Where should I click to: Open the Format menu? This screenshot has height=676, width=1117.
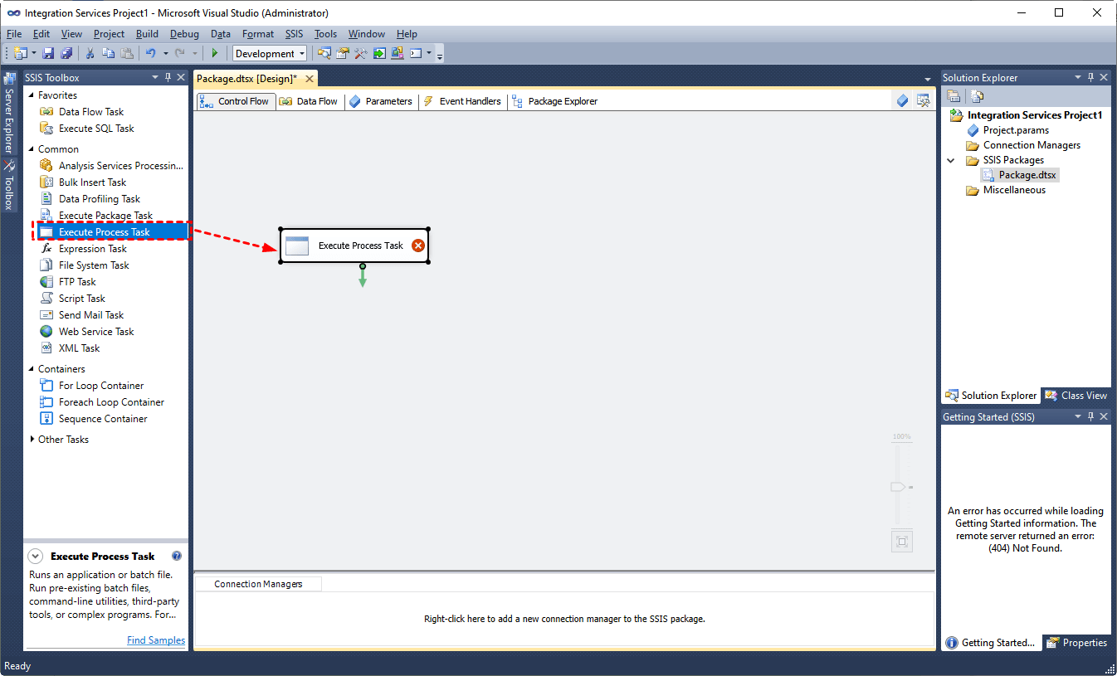(258, 34)
